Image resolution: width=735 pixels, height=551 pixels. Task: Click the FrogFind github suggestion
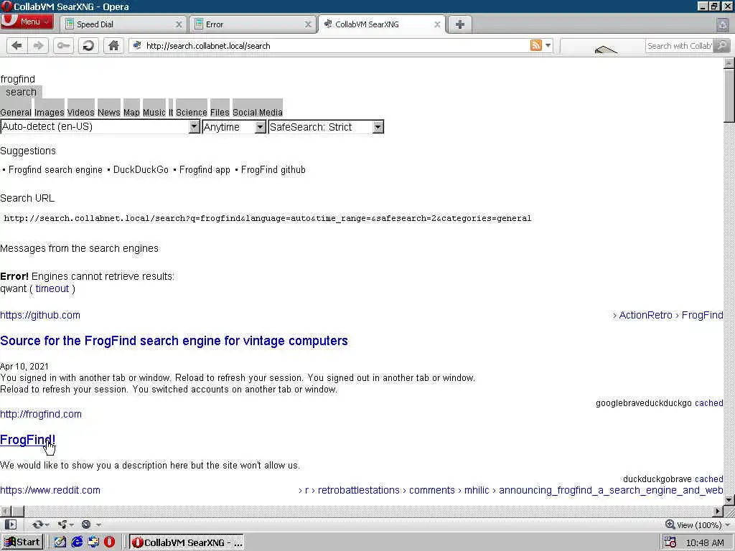click(273, 169)
